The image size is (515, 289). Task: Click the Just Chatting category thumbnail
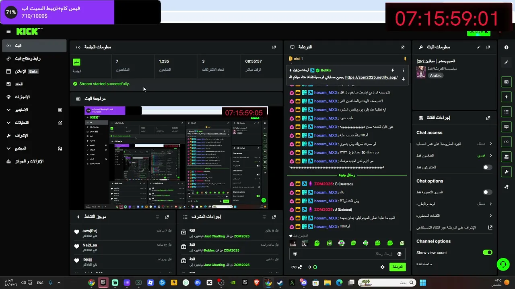421,72
